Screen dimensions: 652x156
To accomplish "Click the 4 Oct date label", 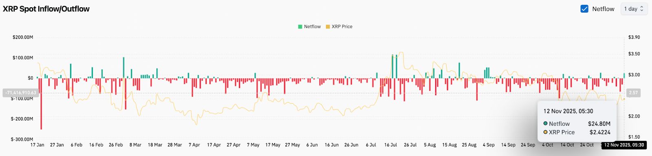I will coord(548,145).
